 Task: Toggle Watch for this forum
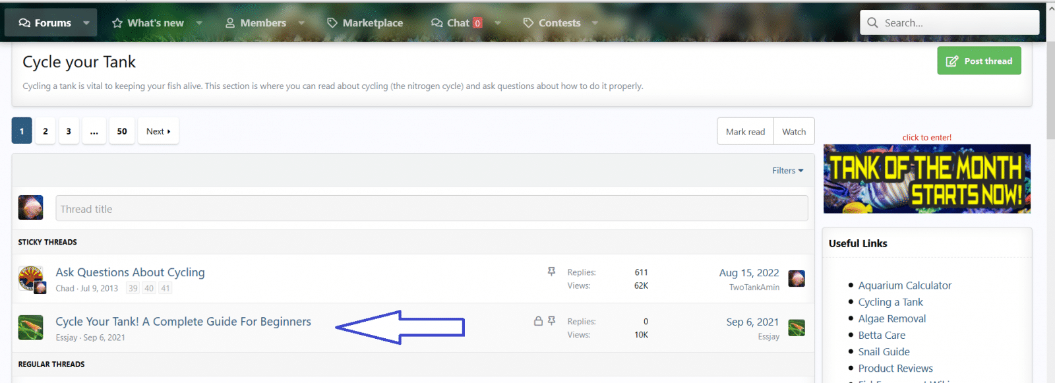click(x=794, y=132)
